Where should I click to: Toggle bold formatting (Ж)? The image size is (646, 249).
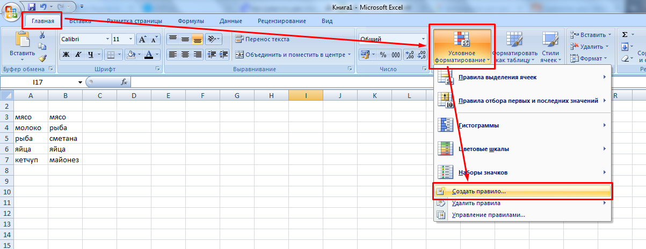point(66,55)
